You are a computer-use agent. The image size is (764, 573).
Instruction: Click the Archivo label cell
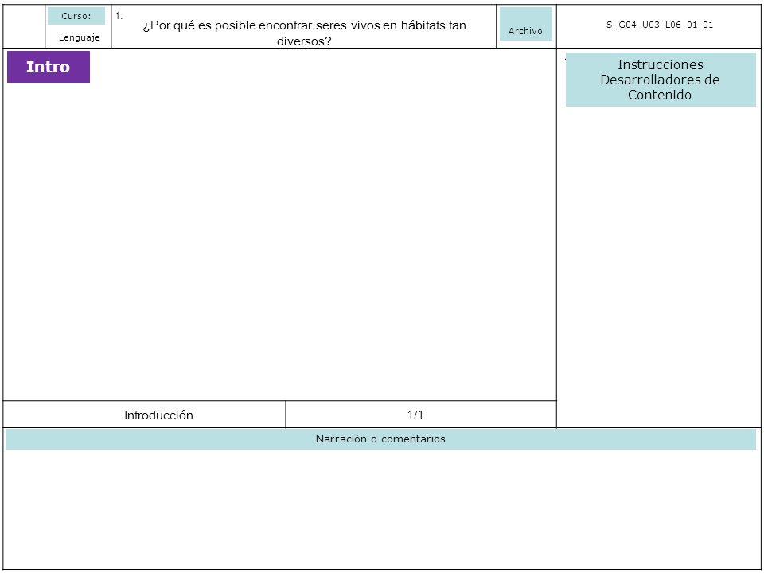(x=526, y=24)
